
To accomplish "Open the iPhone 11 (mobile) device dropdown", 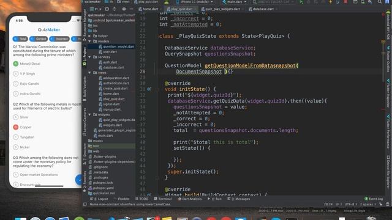I will 195,2.
